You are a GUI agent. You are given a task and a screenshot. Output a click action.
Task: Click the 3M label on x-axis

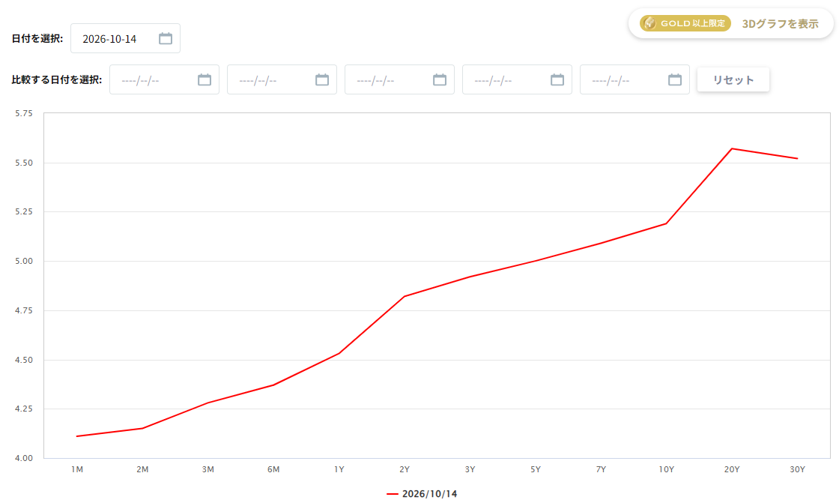coord(208,469)
